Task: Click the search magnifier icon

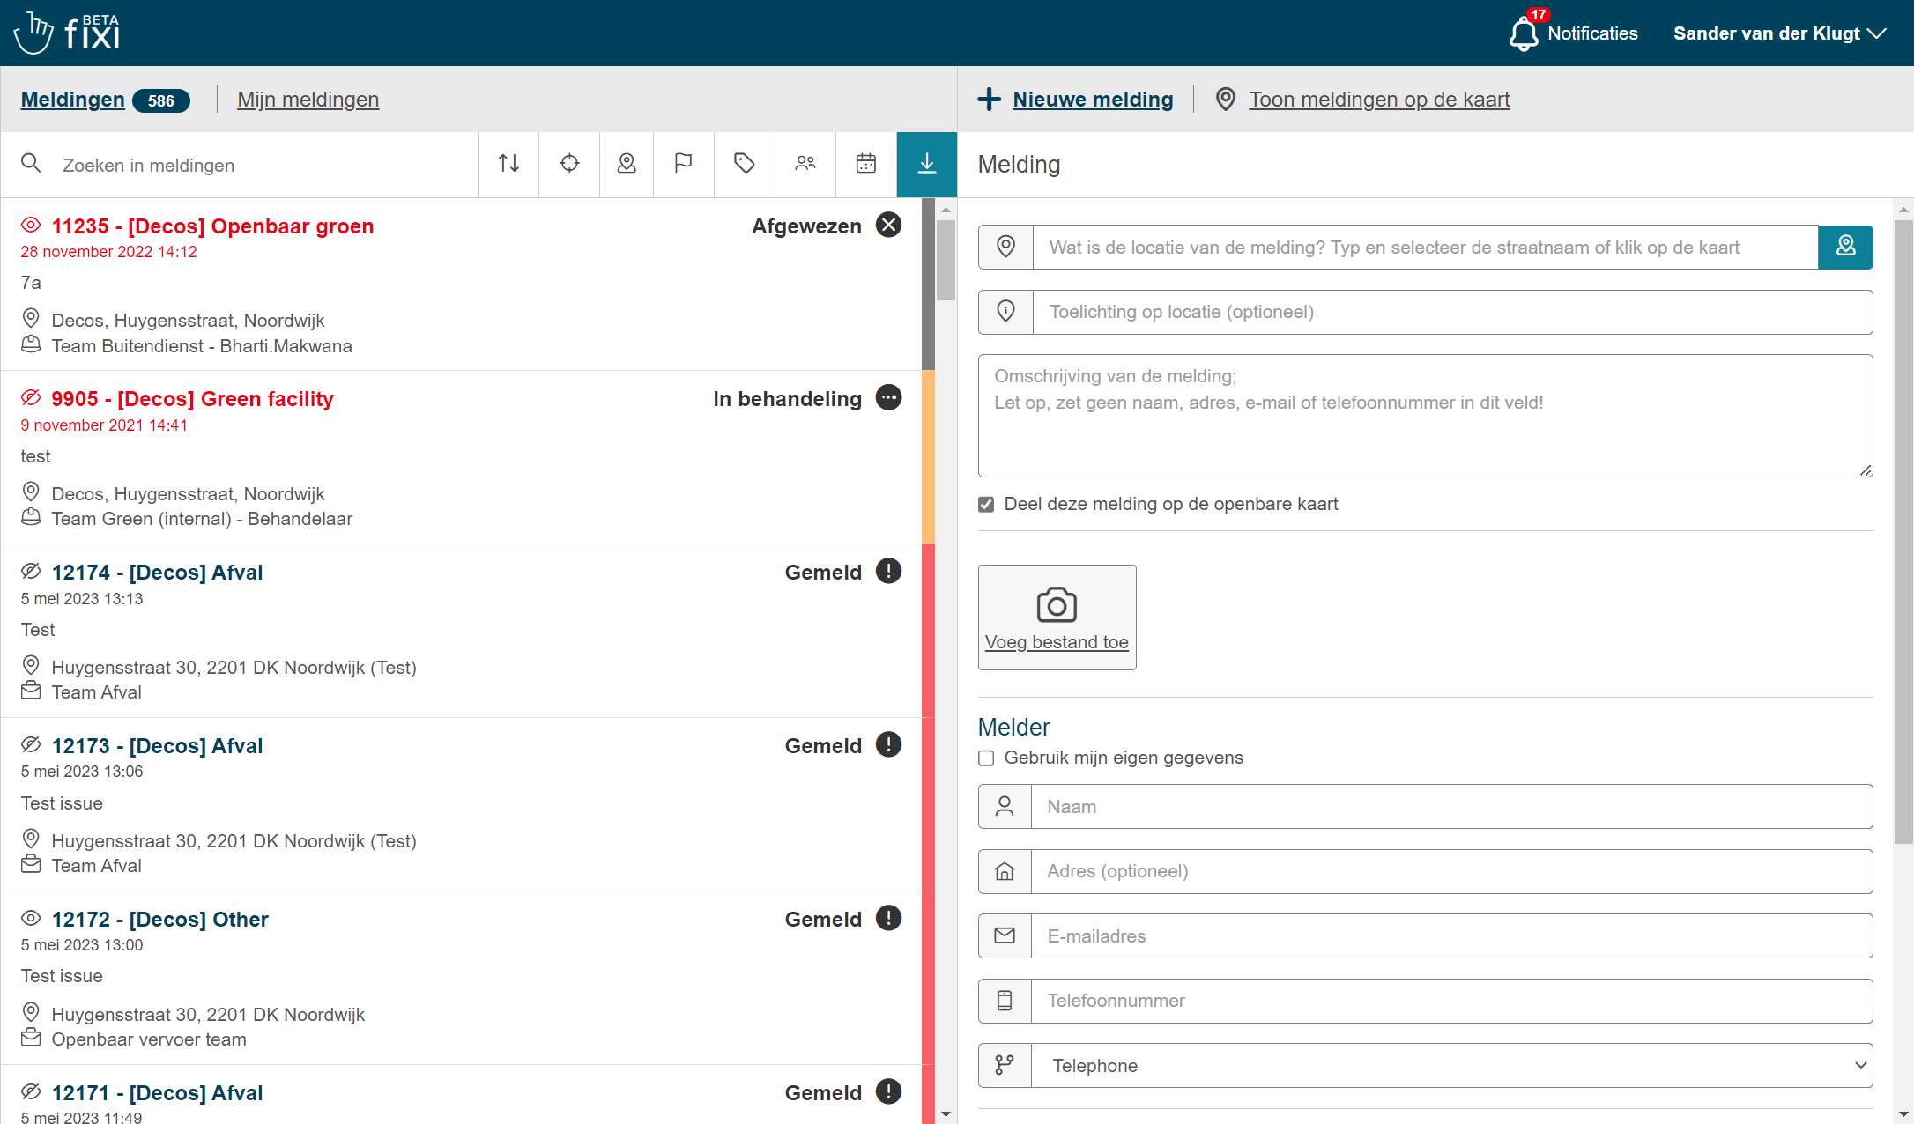Action: (x=31, y=164)
